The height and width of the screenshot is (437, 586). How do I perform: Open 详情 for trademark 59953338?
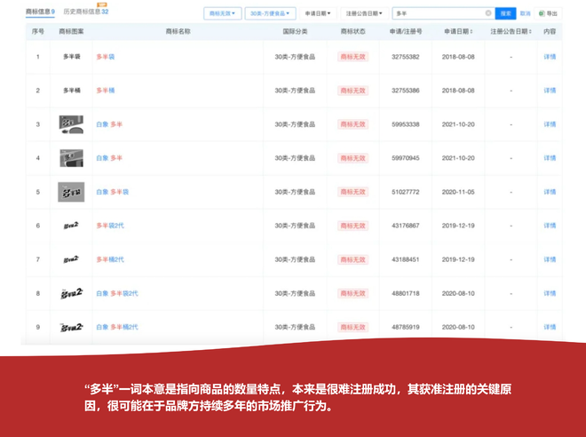tap(550, 124)
